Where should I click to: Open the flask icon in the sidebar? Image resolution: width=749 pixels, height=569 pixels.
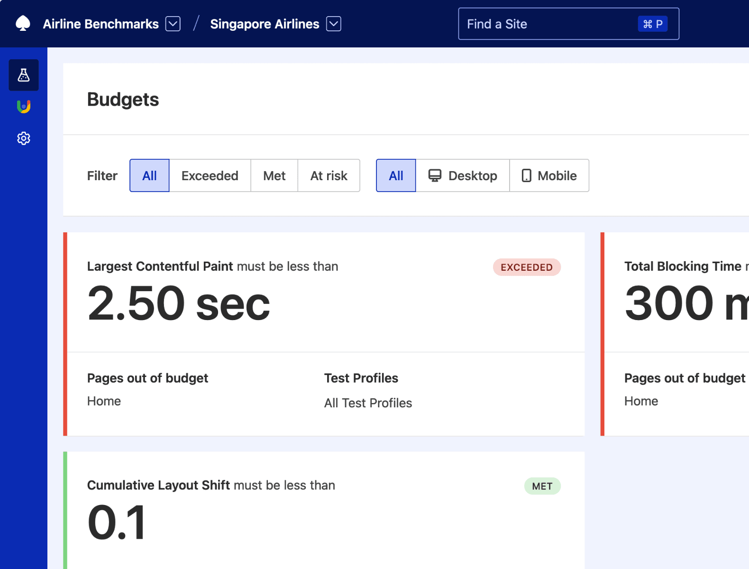[24, 75]
